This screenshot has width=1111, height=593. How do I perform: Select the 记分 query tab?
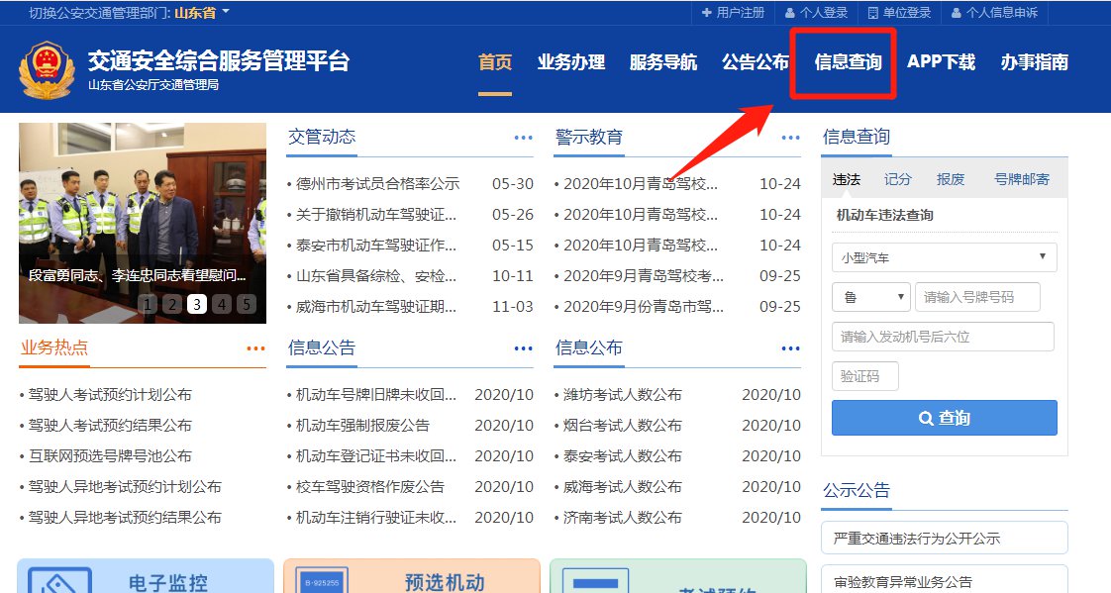(897, 179)
